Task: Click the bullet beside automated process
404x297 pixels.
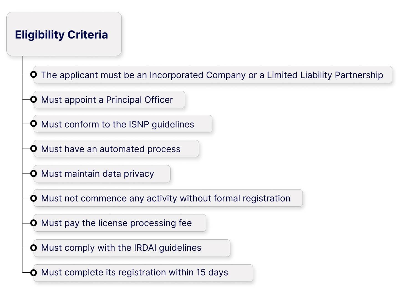Action: tap(34, 149)
